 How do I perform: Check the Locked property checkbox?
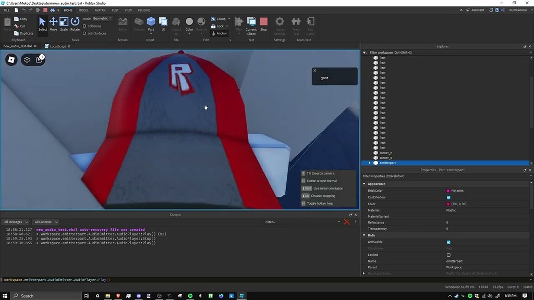(448, 255)
